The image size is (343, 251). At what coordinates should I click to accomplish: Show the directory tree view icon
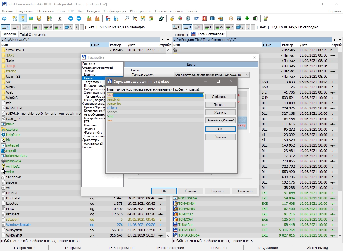click(x=39, y=18)
